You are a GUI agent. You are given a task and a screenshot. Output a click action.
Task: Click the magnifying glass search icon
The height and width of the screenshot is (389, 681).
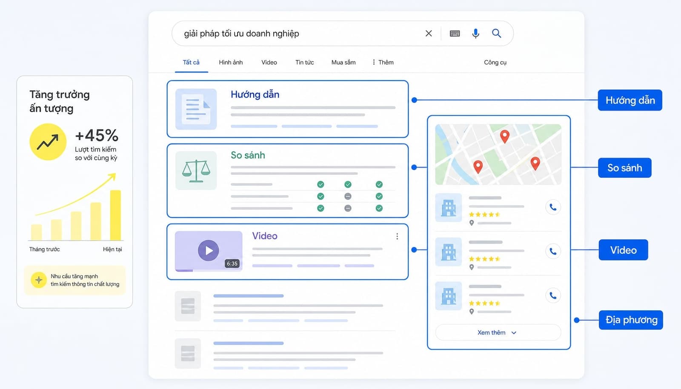pyautogui.click(x=496, y=33)
